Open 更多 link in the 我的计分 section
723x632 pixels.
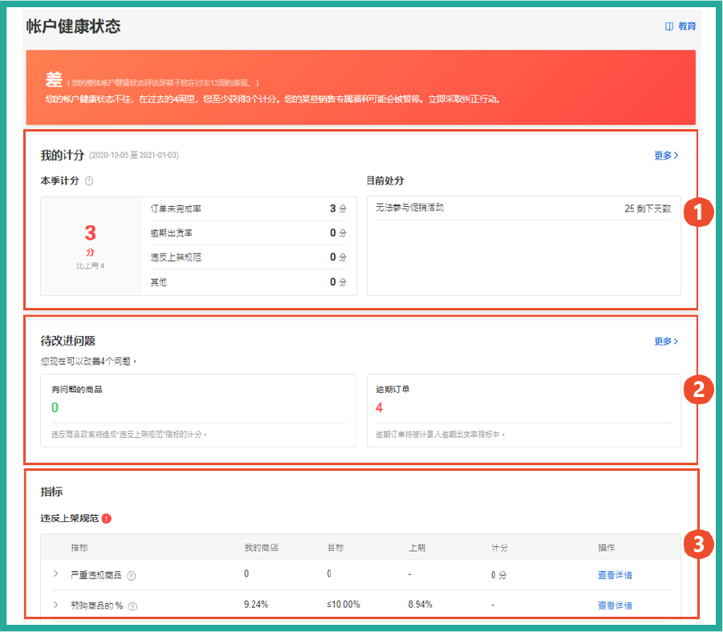click(x=665, y=156)
